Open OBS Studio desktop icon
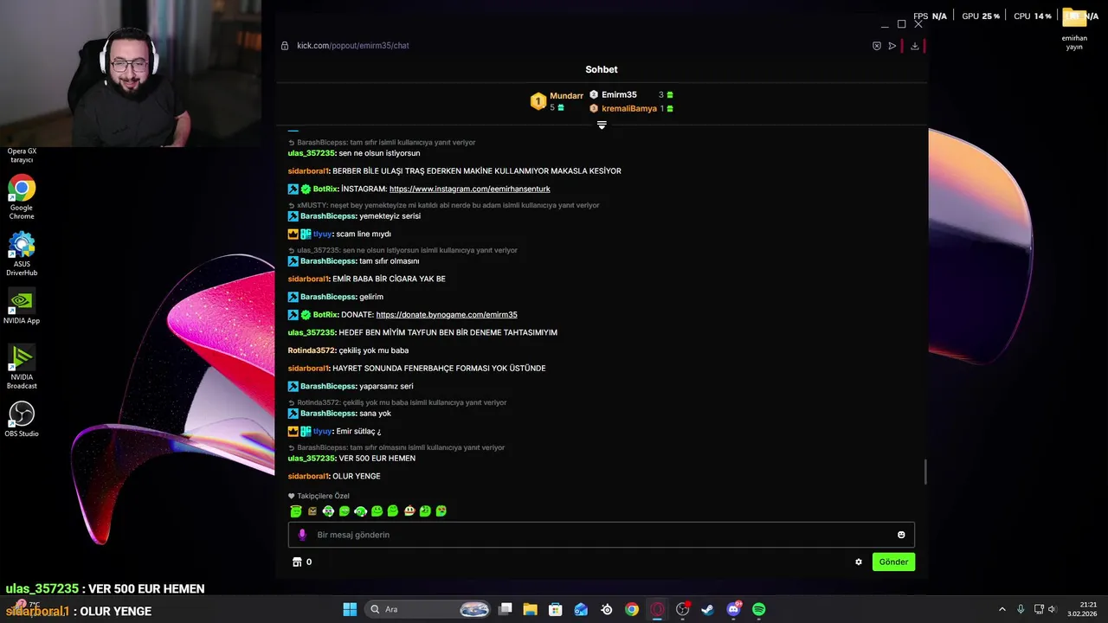Viewport: 1108px width, 623px height. (x=22, y=419)
